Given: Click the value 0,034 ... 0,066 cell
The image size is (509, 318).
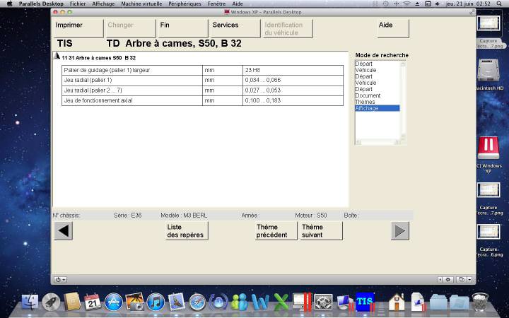Looking at the screenshot, I should coord(293,80).
